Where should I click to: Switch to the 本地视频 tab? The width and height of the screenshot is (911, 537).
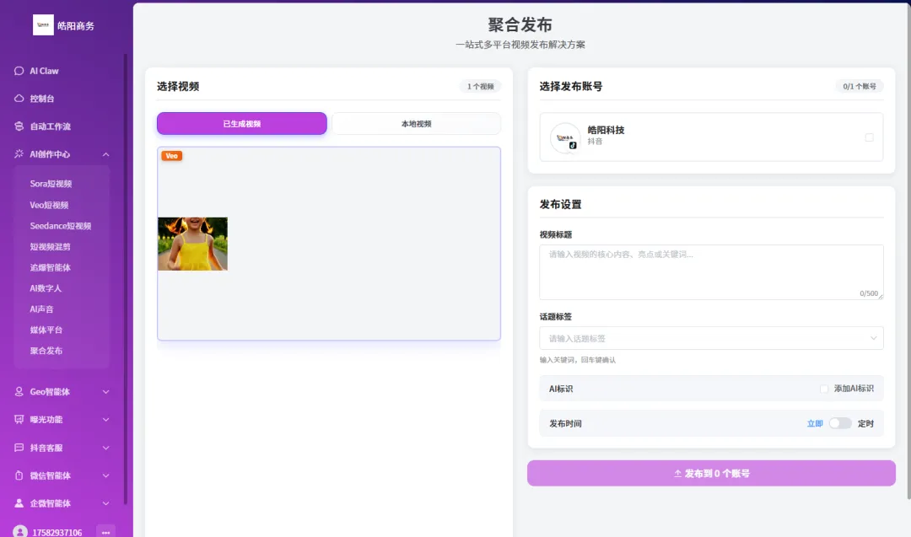(415, 123)
